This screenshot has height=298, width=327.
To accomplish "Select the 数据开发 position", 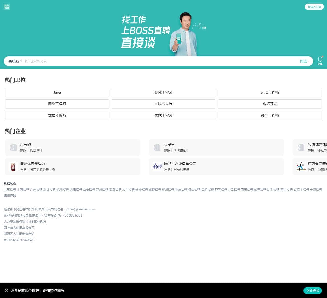I will pyautogui.click(x=270, y=104).
